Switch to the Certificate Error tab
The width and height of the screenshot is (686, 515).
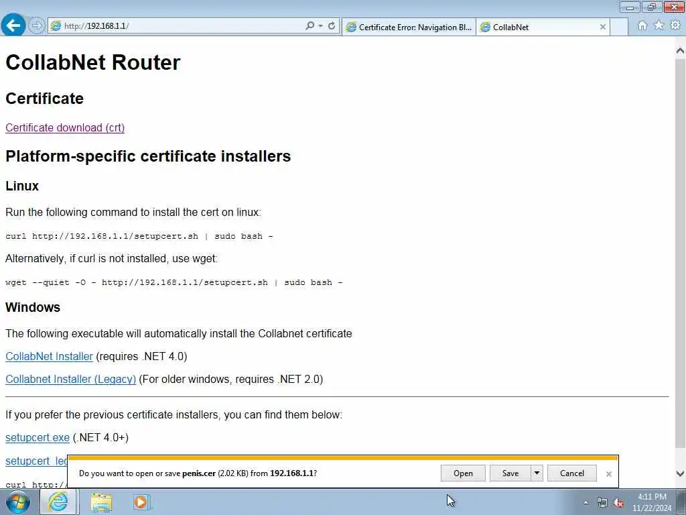tap(409, 27)
